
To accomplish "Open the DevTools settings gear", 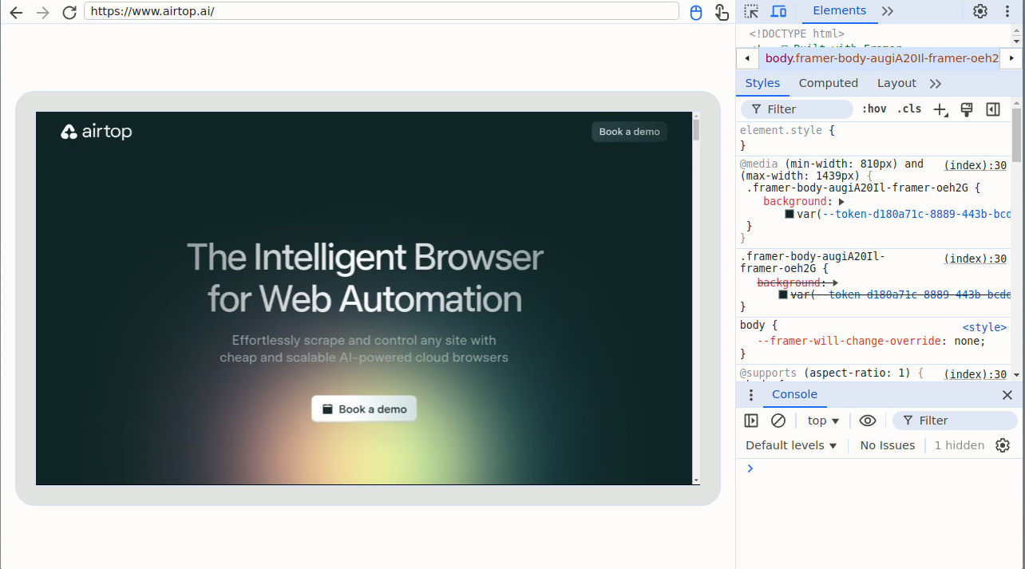I will tap(980, 11).
